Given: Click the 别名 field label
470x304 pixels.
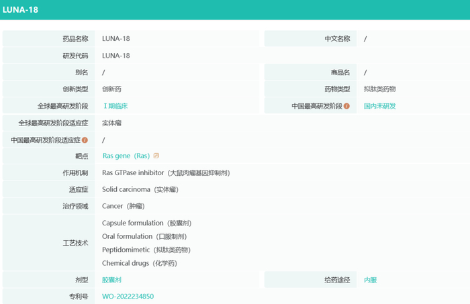Looking at the screenshot, I should click(81, 72).
